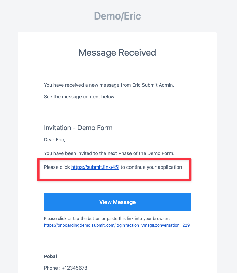The image size is (237, 273).
Task: Click the Message Received heading
Action: coord(117,53)
